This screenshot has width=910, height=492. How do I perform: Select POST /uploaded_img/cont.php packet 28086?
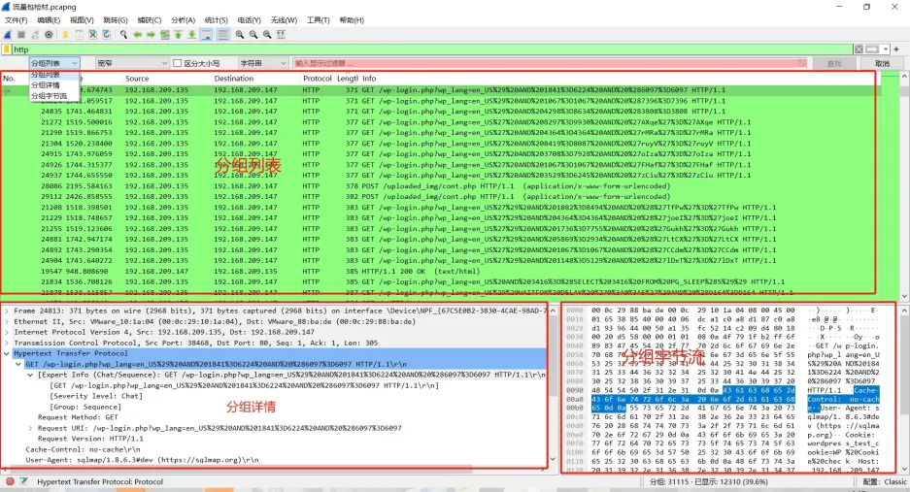point(440,186)
